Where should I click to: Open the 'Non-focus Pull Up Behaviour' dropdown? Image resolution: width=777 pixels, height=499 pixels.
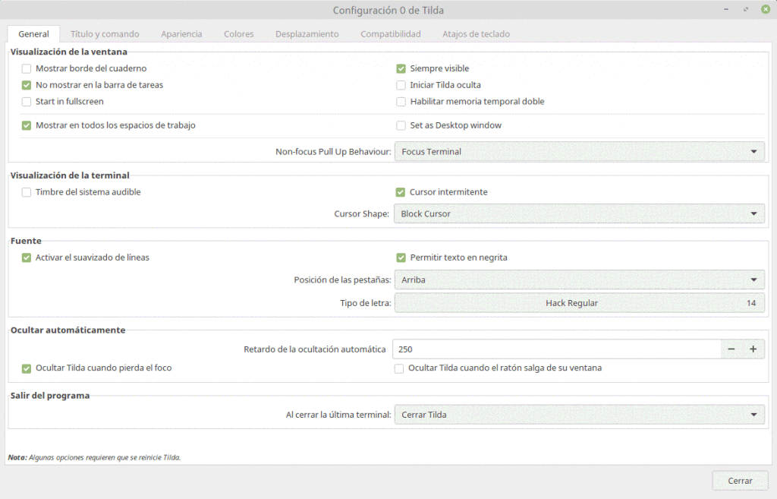click(580, 151)
